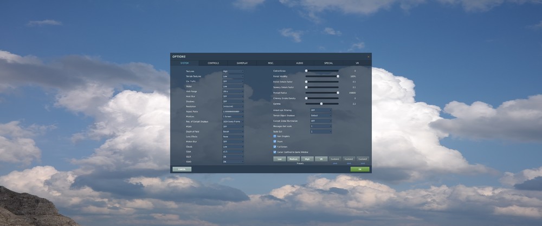Open the Anisotropic Filtering dropdown

pyautogui.click(x=321, y=110)
